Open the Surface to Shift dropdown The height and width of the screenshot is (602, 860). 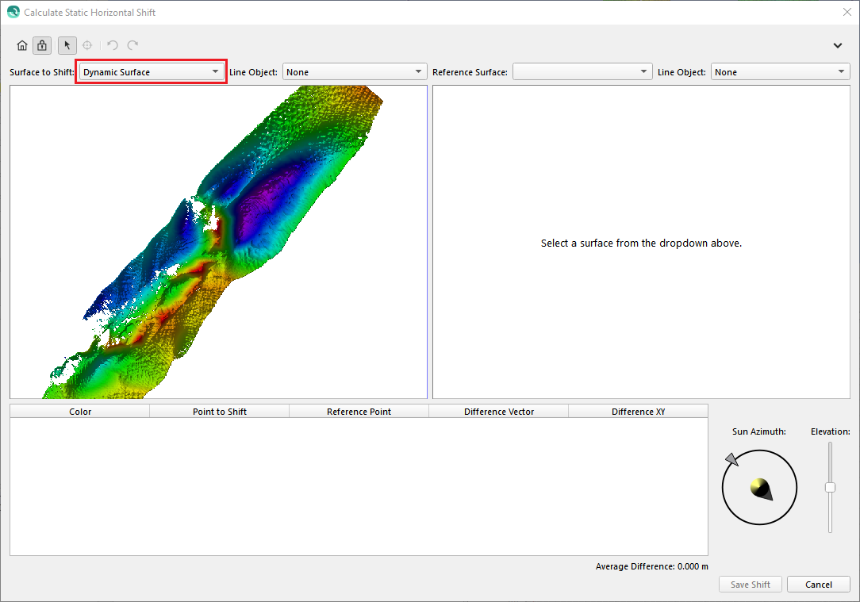(152, 72)
